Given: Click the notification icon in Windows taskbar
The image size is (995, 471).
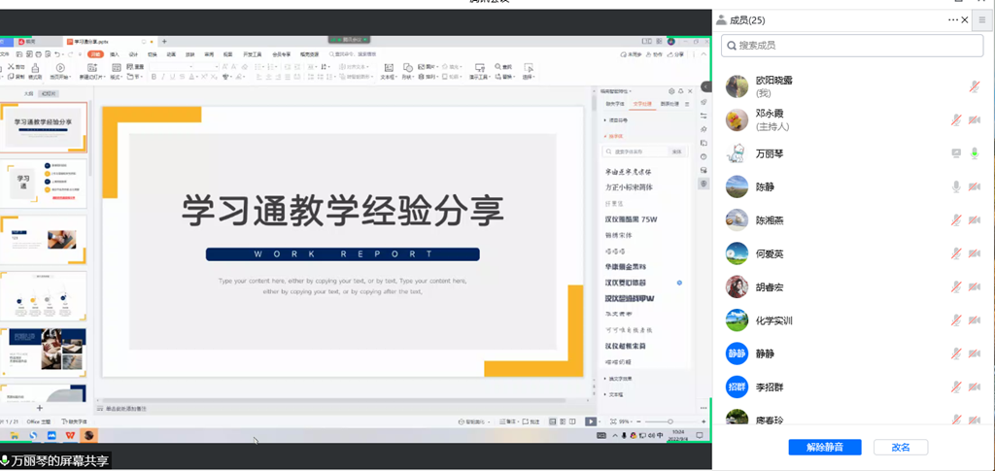Looking at the screenshot, I should (700, 435).
